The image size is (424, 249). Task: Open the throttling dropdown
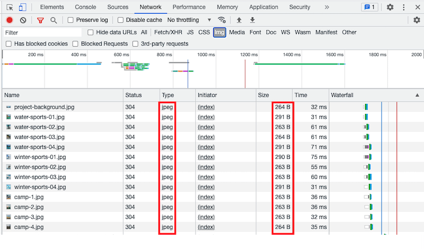(189, 20)
